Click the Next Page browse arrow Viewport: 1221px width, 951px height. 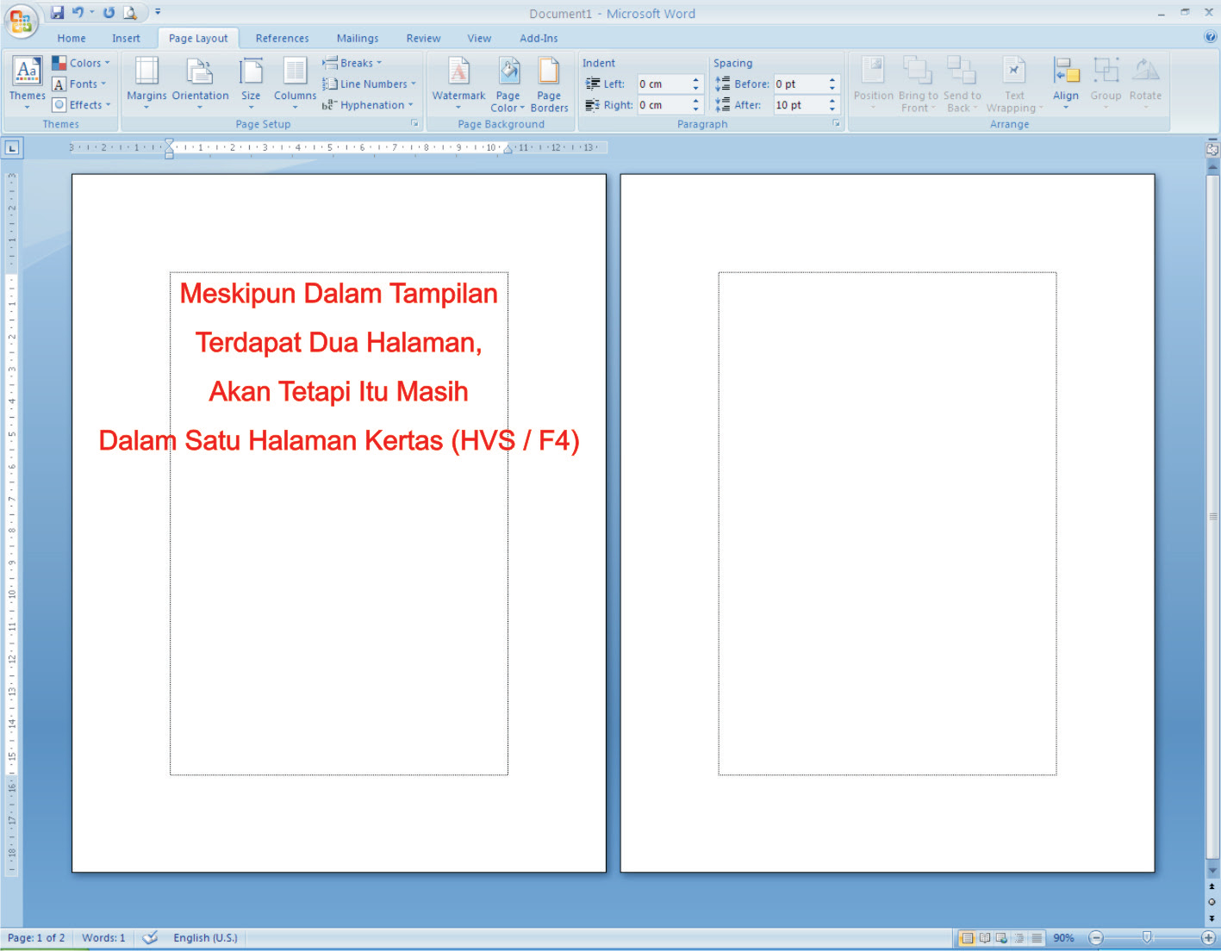[1212, 918]
